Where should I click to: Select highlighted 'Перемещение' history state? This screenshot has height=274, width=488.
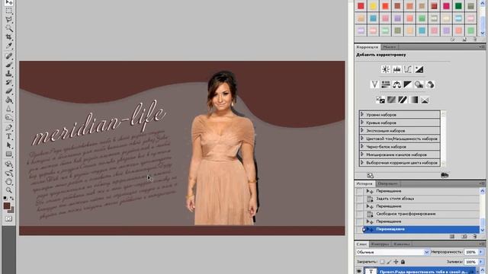[421, 229]
